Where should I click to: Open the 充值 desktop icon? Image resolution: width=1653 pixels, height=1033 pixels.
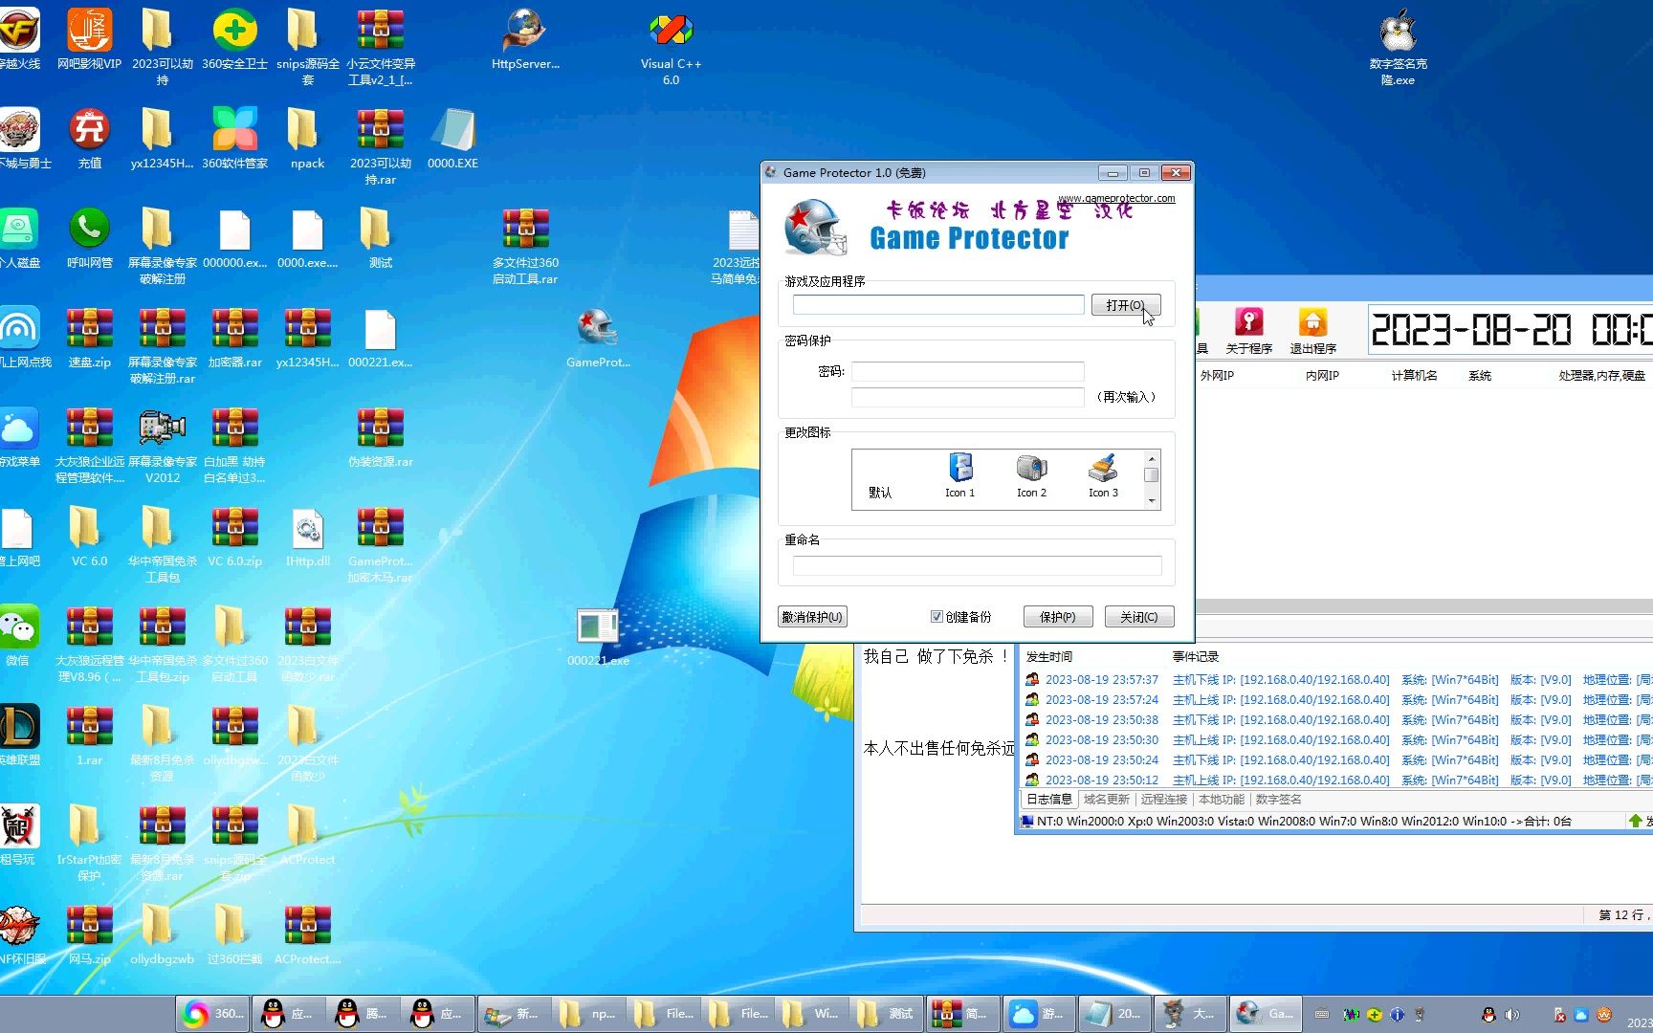click(89, 139)
